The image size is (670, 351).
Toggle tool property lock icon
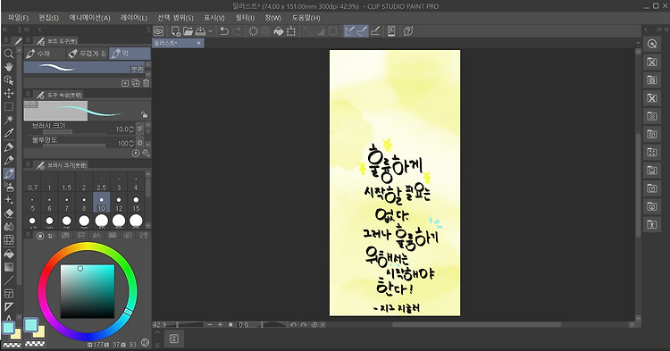(145, 114)
